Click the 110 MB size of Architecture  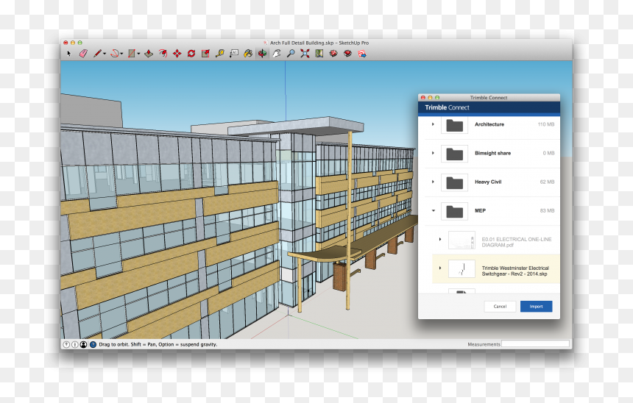[546, 124]
